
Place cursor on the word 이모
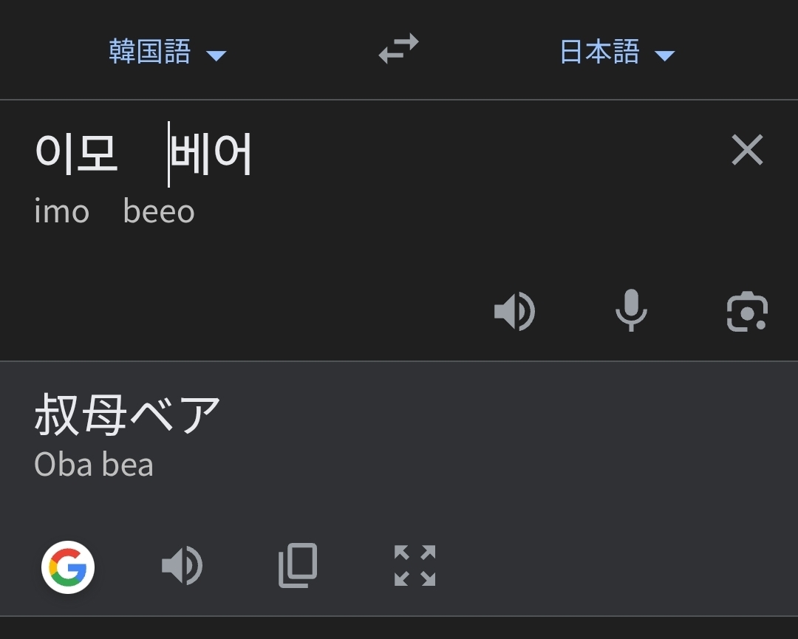pyautogui.click(x=76, y=154)
